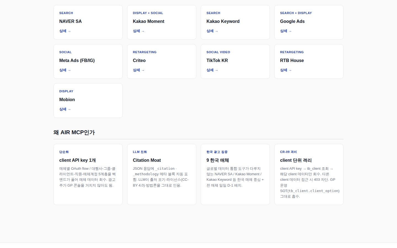Click the JSON 응답에 _citation description paragraph

pyautogui.click(x=161, y=177)
